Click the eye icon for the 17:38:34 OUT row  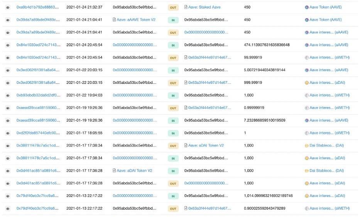click(x=8, y=146)
